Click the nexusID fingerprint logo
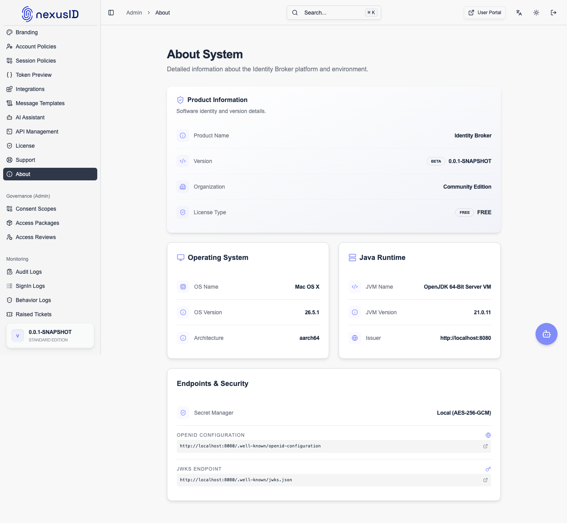Screen dimensions: 567x523 click(x=27, y=14)
